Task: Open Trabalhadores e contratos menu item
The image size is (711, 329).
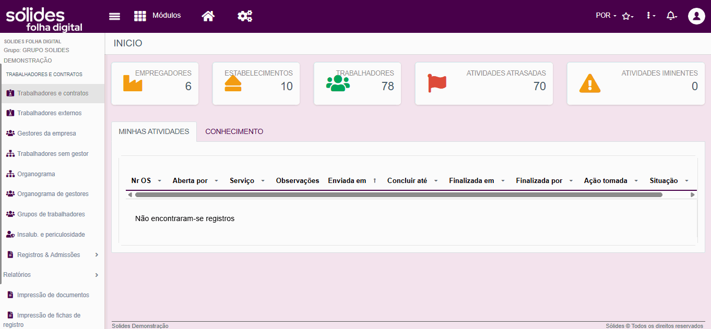Action: 52,93
